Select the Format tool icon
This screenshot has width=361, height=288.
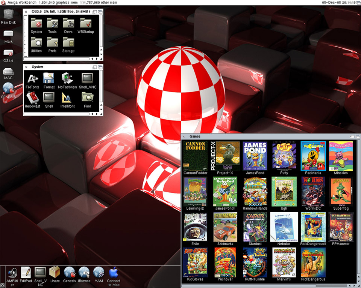point(49,78)
